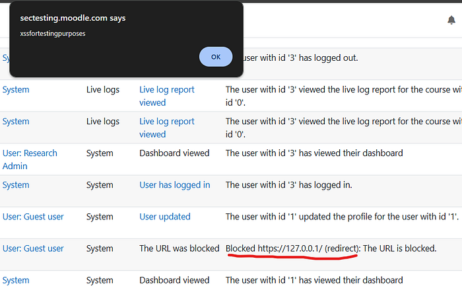462x294 pixels.
Task: Click Guest user link in the User updated row
Action: (33, 217)
